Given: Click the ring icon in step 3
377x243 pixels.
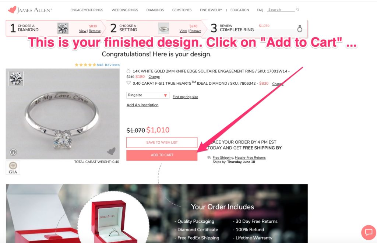Looking at the screenshot, I should [x=300, y=28].
